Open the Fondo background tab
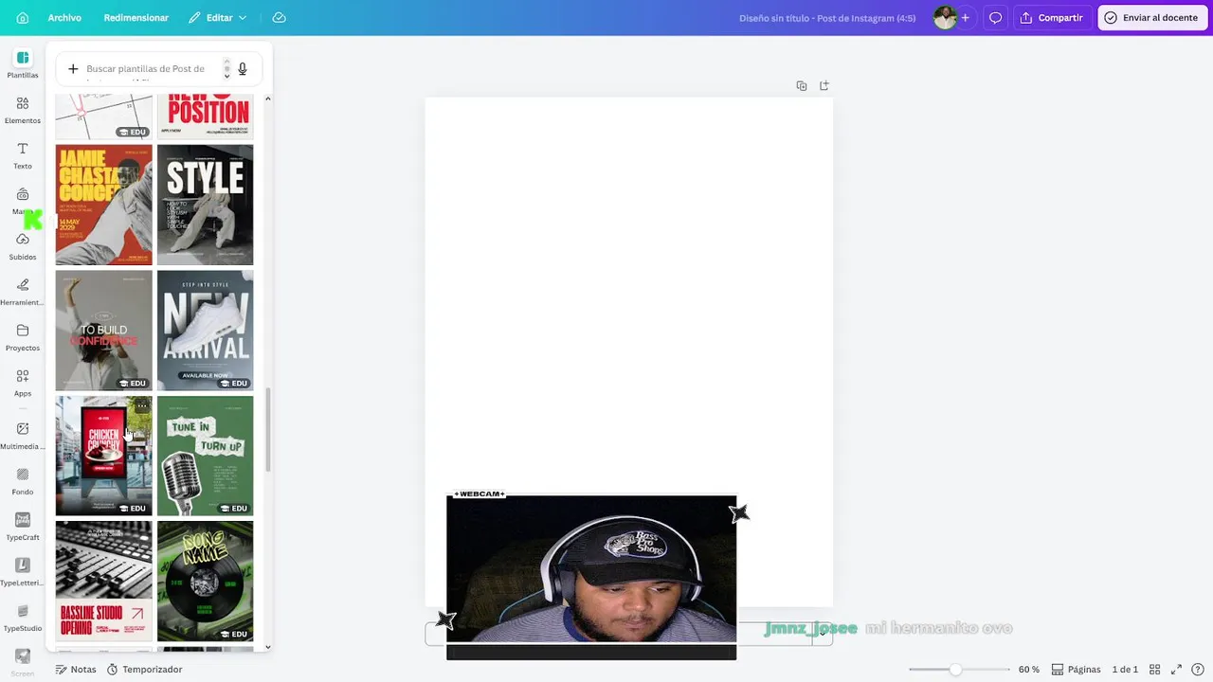1213x682 pixels. click(23, 481)
